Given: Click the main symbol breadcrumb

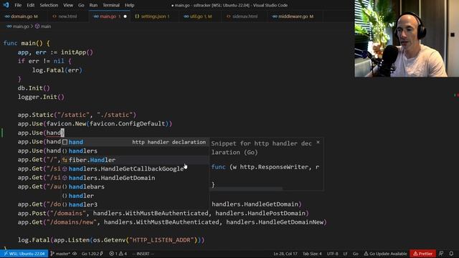Looking at the screenshot, I should [43, 27].
